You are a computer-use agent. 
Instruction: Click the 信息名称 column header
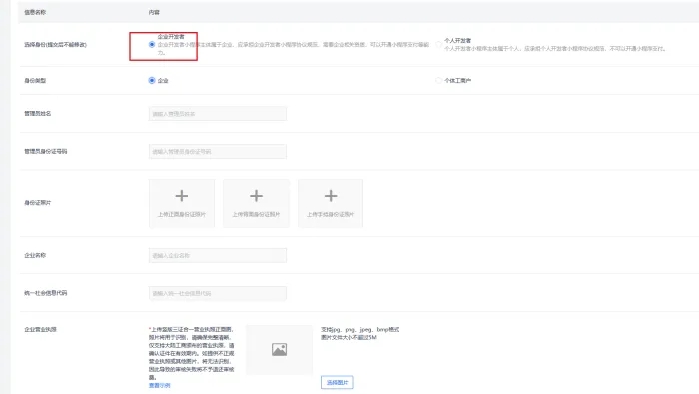[35, 12]
